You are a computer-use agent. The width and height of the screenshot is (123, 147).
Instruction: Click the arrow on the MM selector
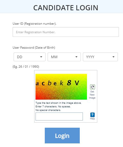76,57
